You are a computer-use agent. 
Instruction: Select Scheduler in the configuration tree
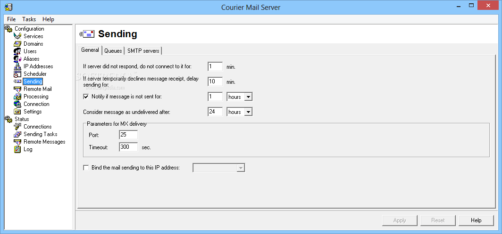[x=35, y=74]
